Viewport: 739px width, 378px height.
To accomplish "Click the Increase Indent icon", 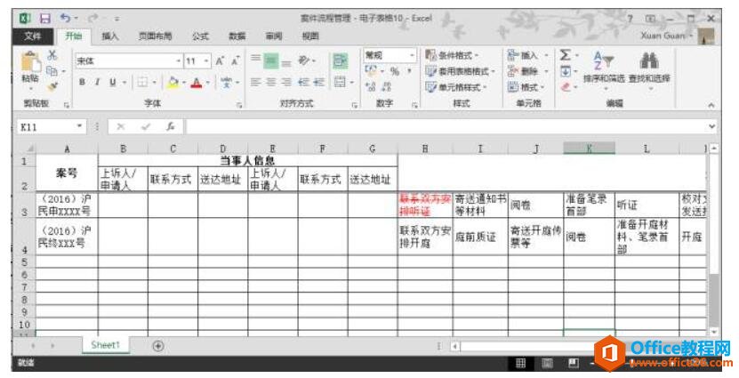I will tap(319, 83).
